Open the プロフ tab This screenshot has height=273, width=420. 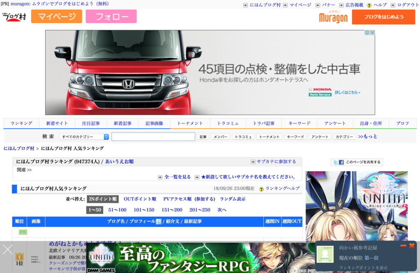[403, 123]
